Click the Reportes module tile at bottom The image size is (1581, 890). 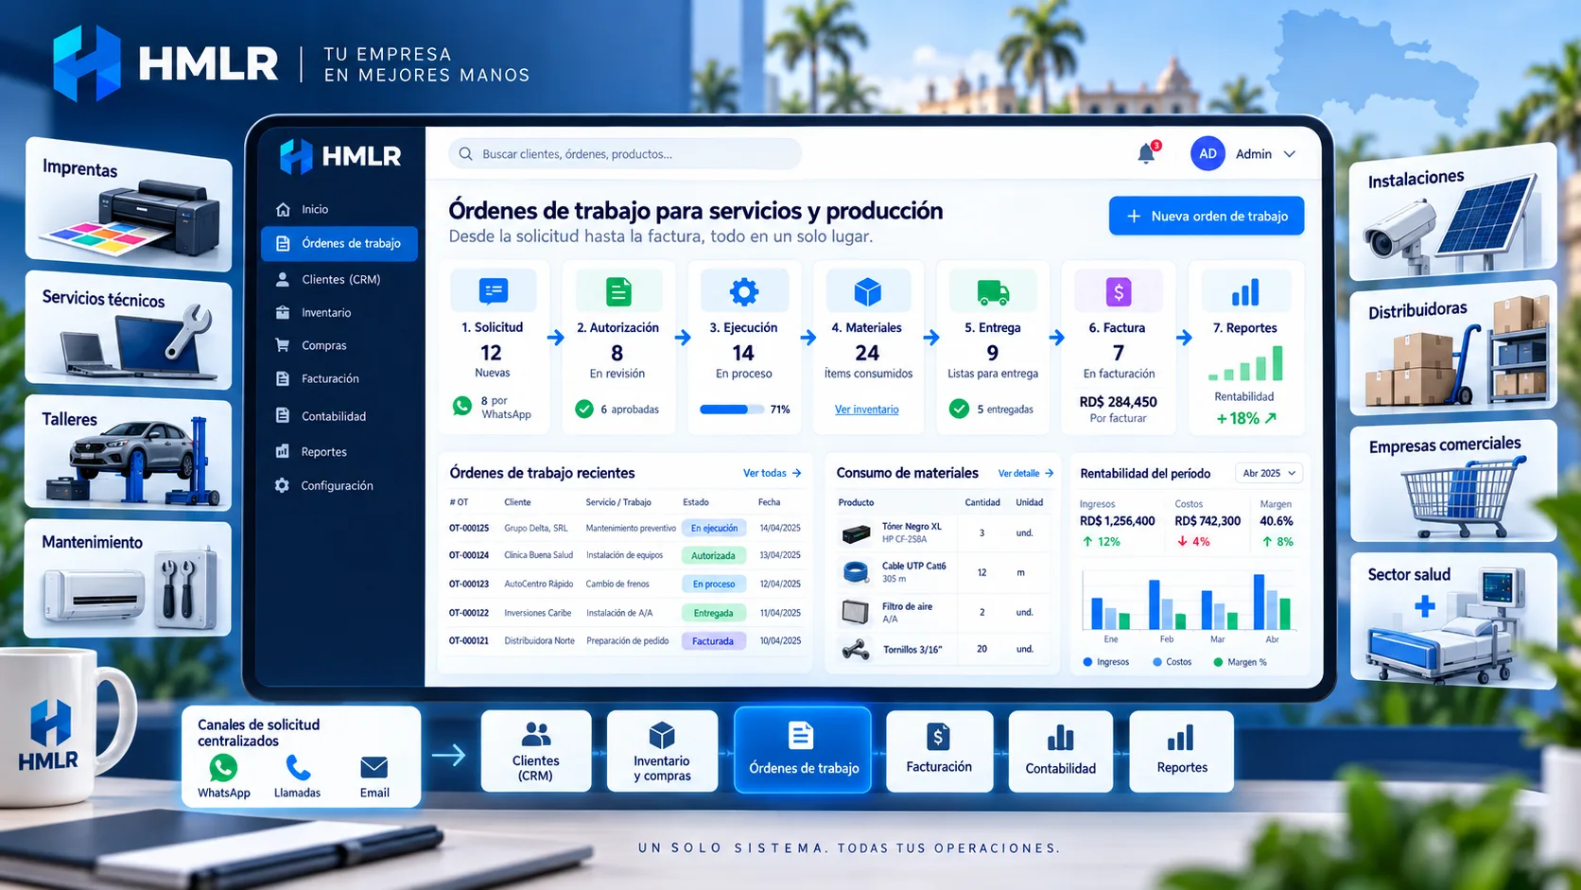tap(1182, 751)
